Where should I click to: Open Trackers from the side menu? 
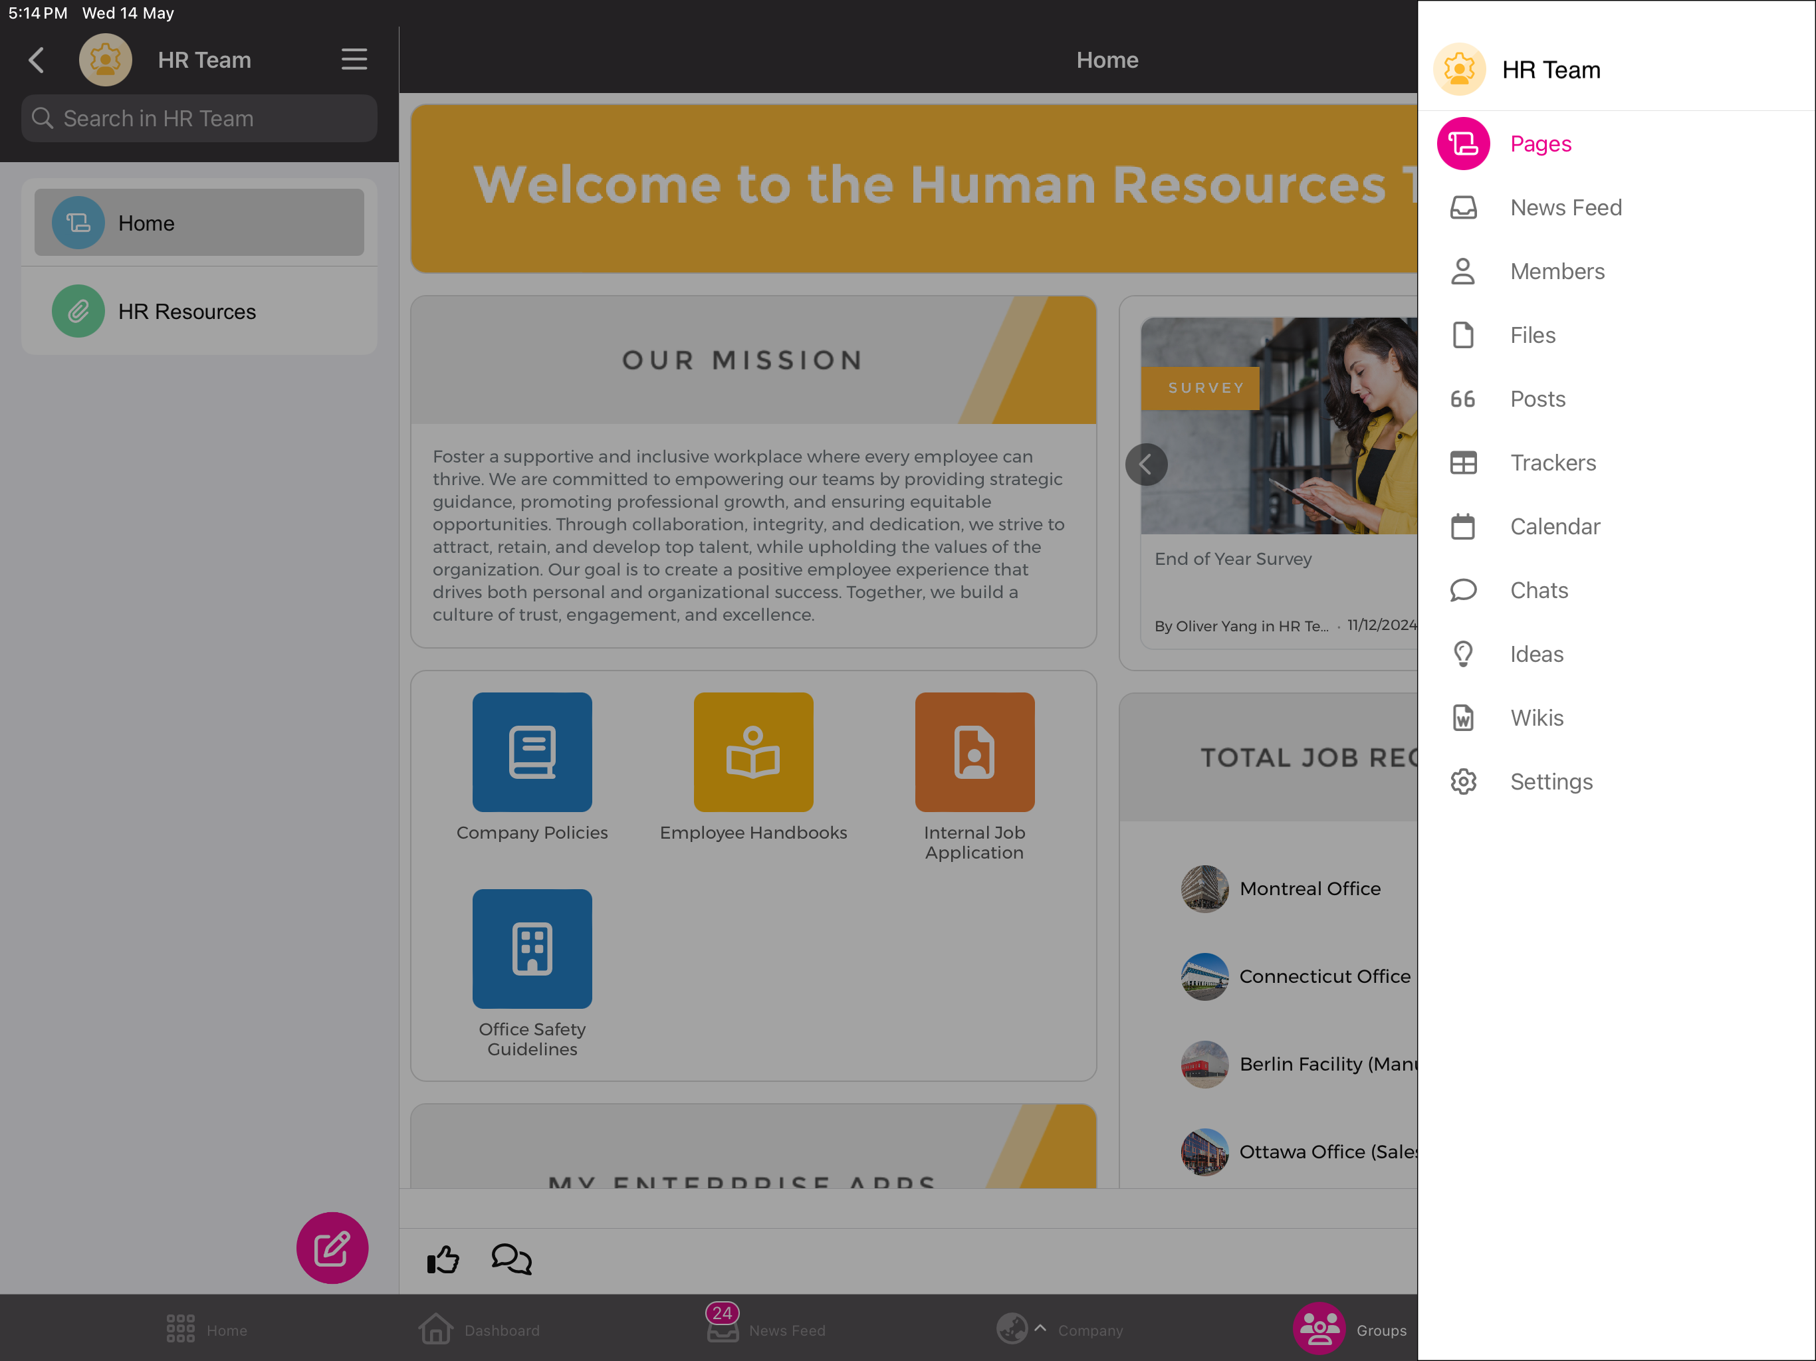click(x=1553, y=463)
